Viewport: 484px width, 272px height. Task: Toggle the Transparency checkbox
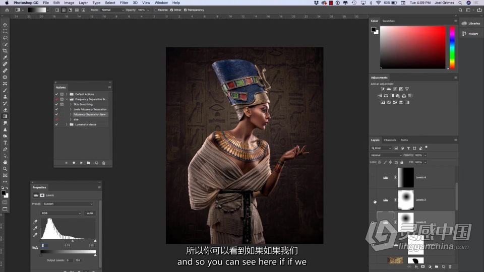pos(185,10)
